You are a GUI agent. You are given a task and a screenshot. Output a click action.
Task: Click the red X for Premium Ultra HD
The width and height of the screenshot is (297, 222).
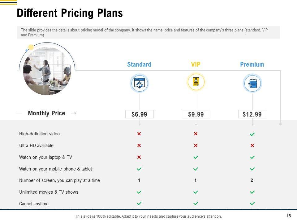252,146
